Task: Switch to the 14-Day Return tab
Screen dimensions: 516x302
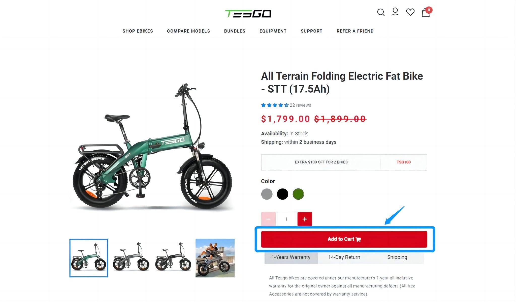Action: coord(344,257)
